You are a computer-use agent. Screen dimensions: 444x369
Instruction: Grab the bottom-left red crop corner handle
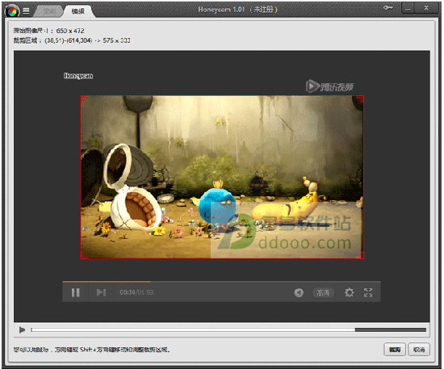83,256
